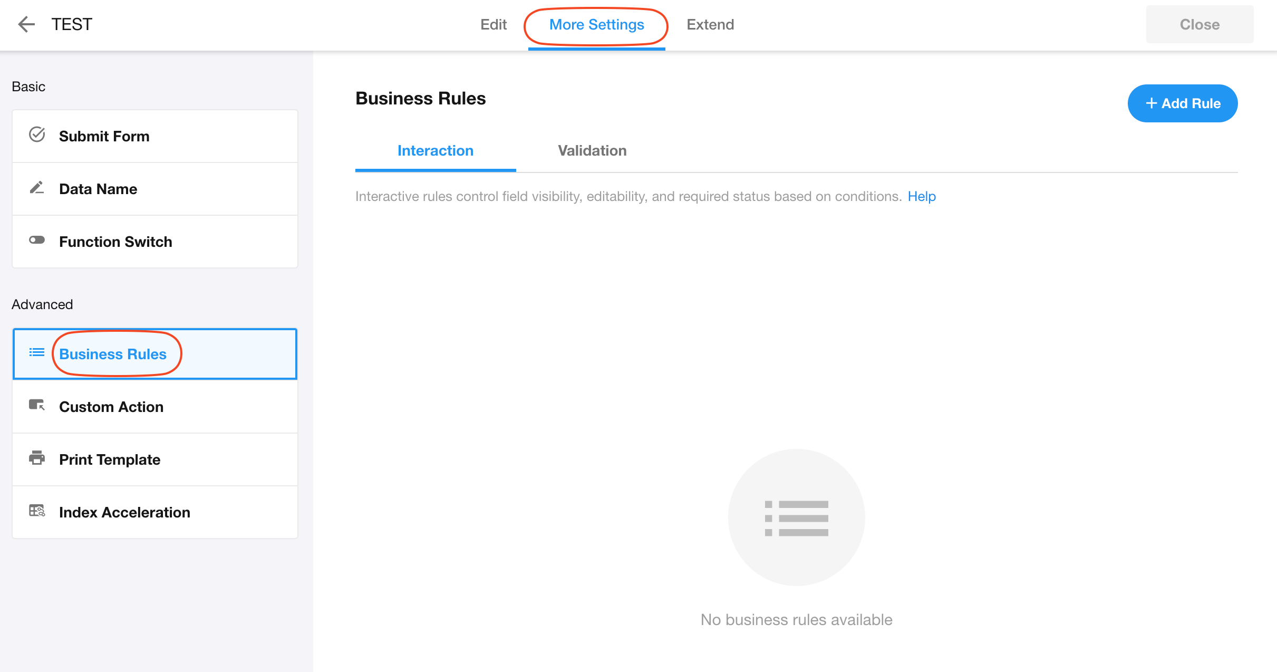Click the Custom Action cursor icon

(x=37, y=406)
